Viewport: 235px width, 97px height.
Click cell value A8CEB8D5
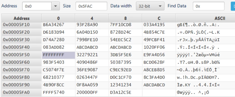(154, 70)
